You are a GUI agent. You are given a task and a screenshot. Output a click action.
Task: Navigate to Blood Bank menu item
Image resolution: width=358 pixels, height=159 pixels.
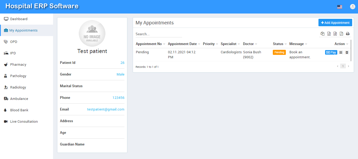click(19, 110)
